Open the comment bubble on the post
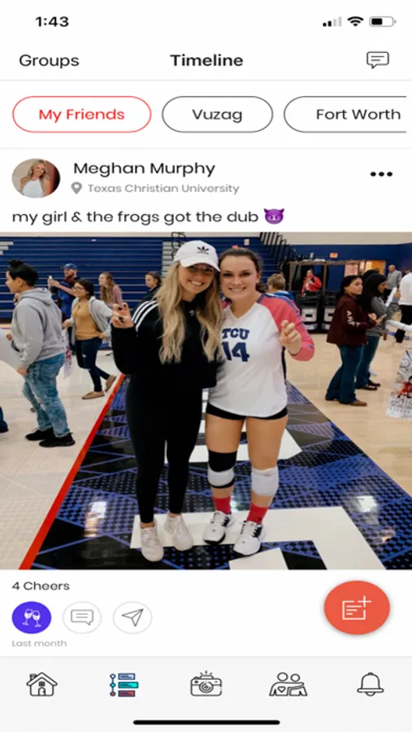This screenshot has height=732, width=412. coord(82,617)
